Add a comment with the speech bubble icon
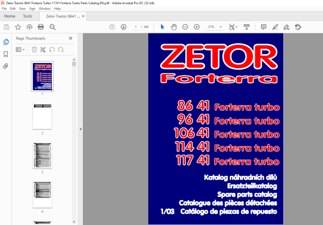The height and width of the screenshot is (225, 323). click(x=263, y=27)
